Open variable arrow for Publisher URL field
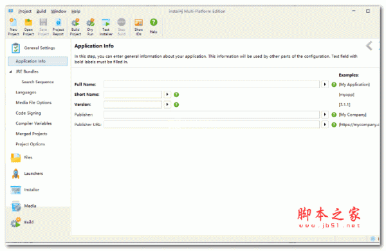This screenshot has height=251, width=386. 325,125
